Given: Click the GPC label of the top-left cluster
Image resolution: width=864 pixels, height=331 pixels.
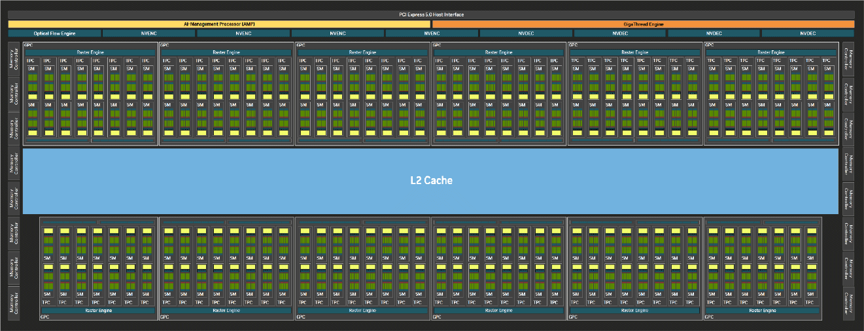Looking at the screenshot, I should [28, 45].
